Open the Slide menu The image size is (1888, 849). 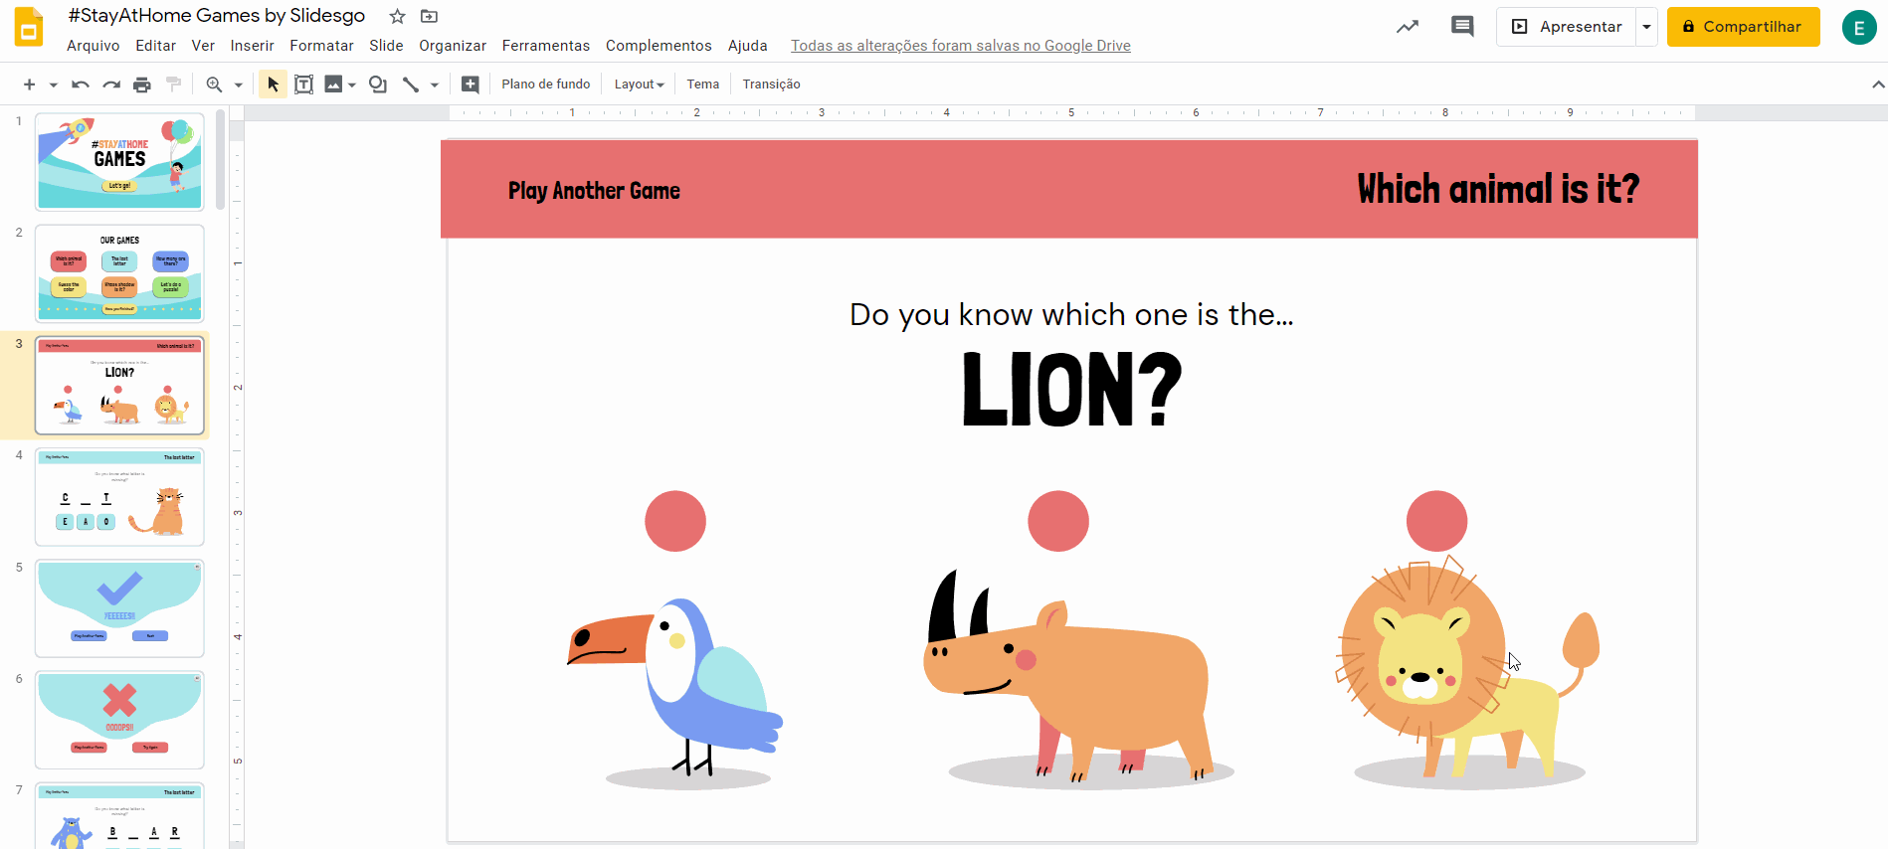(386, 46)
